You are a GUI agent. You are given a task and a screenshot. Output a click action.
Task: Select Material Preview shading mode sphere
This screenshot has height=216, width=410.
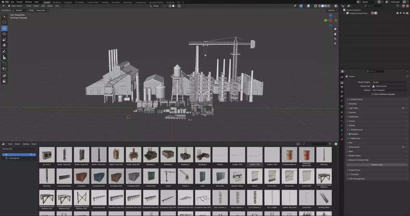point(326,6)
